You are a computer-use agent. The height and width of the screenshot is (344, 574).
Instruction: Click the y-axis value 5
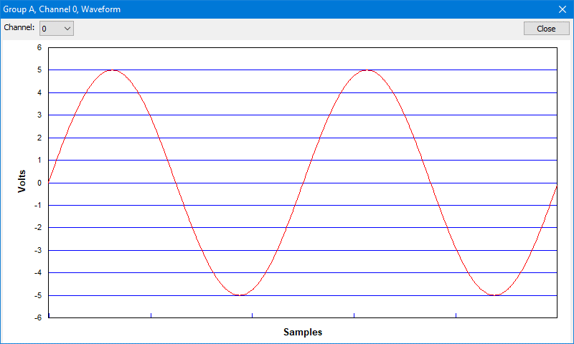click(39, 70)
